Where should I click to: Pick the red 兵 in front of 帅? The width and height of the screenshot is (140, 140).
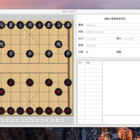[30, 82]
